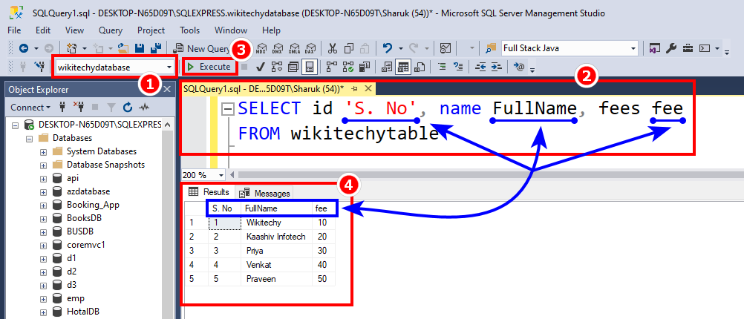744x319 pixels.
Task: Open the 200 % zoom dropdown
Action: pyautogui.click(x=221, y=175)
